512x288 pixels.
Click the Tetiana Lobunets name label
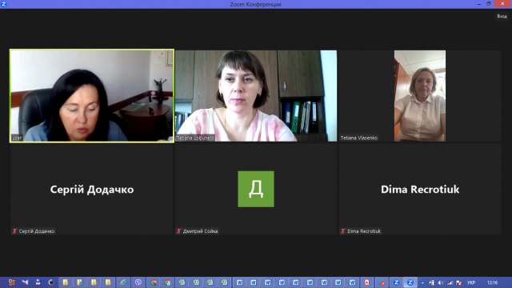[195, 138]
